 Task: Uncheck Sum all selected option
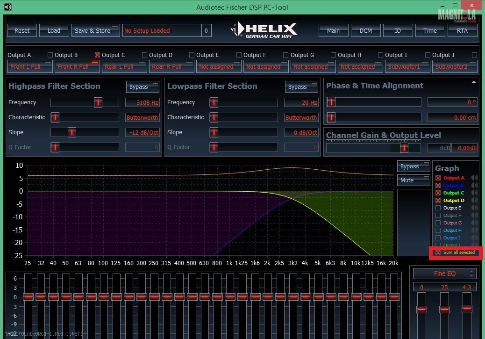[x=438, y=252]
